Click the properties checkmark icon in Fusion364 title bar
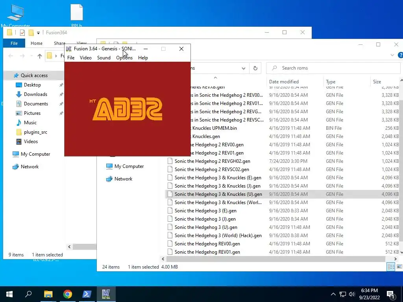This screenshot has height=302, width=403. tap(22, 33)
